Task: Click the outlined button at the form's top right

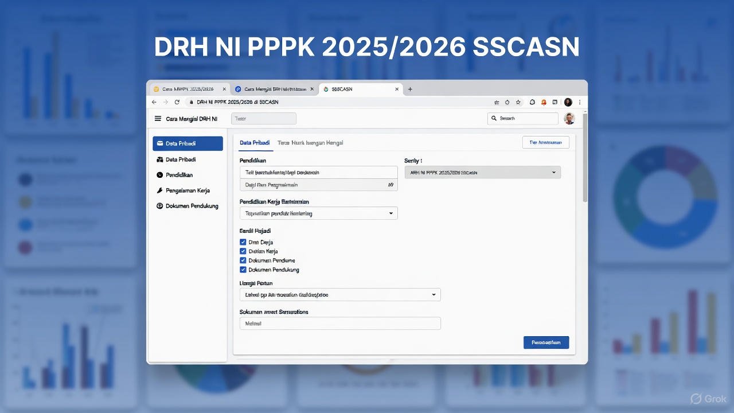Action: [545, 142]
